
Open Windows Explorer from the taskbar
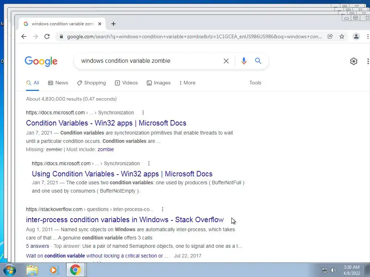pos(32,270)
